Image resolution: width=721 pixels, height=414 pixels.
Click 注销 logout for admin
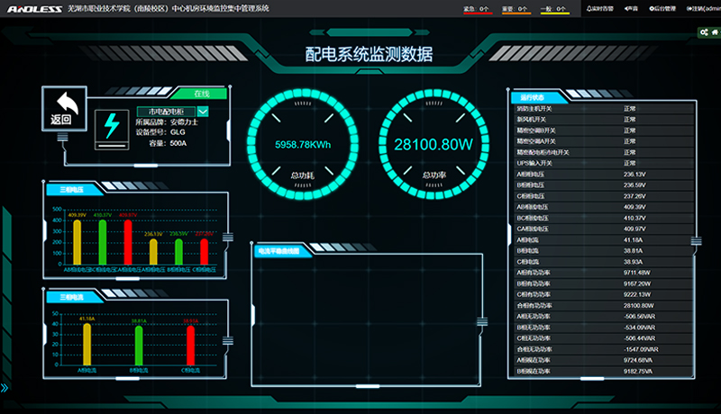pos(703,8)
